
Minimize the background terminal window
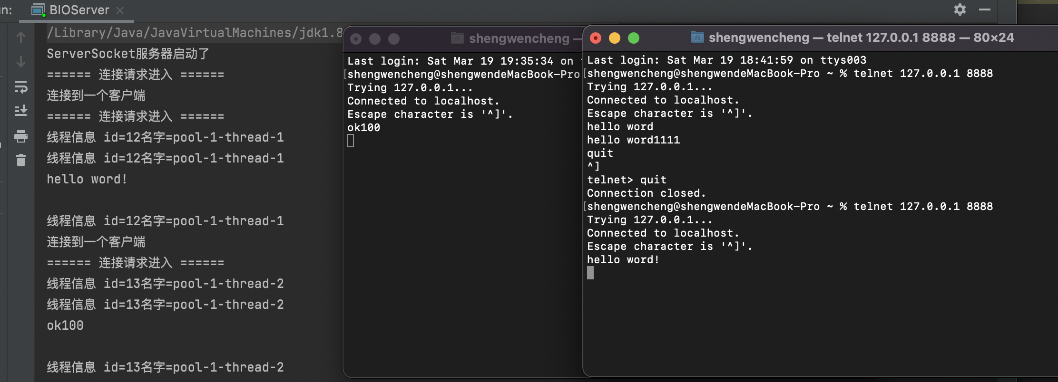(x=375, y=39)
